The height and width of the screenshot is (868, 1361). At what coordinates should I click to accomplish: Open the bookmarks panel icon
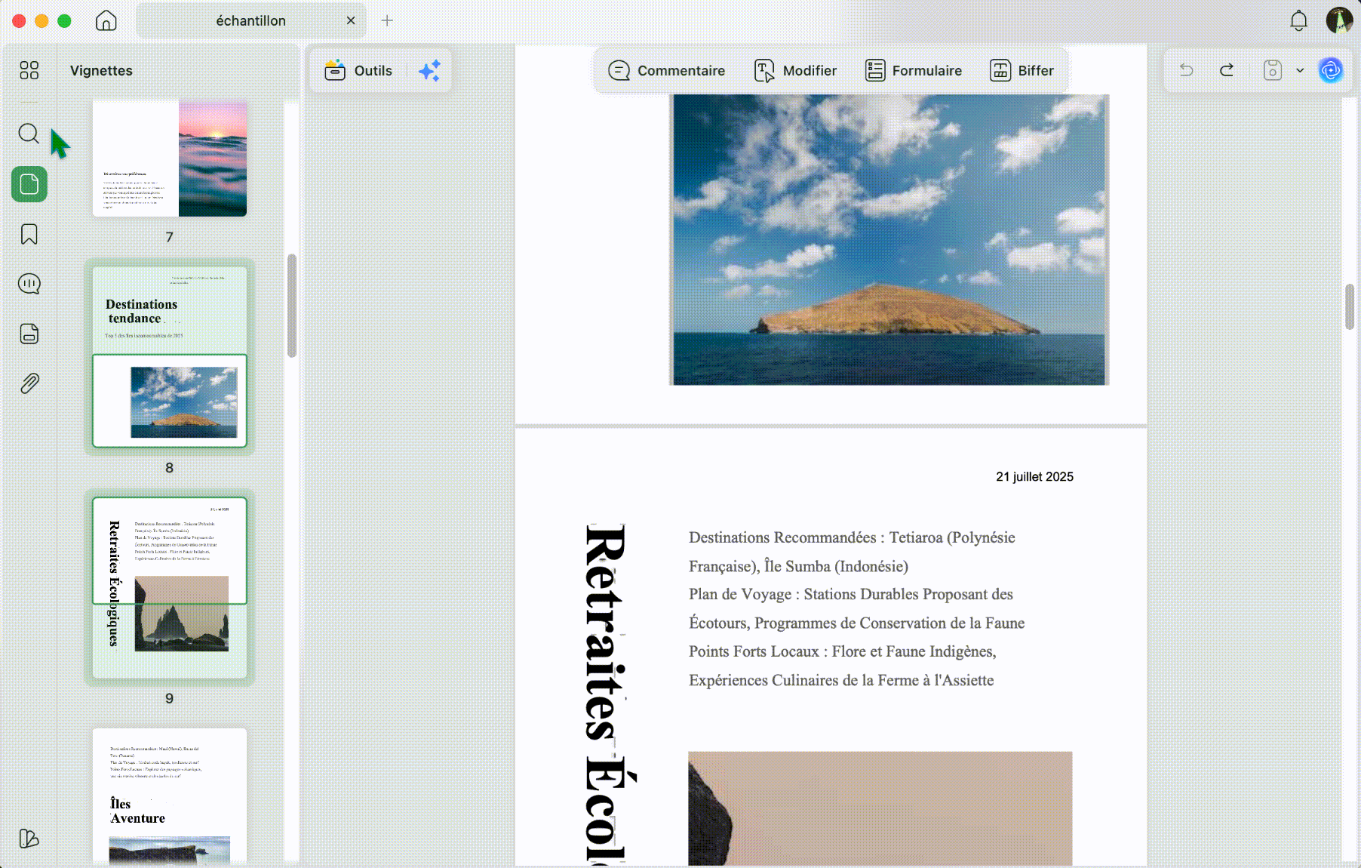click(29, 234)
